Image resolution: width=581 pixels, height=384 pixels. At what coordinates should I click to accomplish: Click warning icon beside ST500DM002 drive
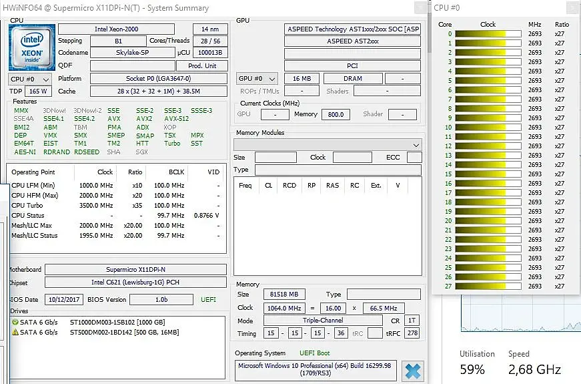15,332
